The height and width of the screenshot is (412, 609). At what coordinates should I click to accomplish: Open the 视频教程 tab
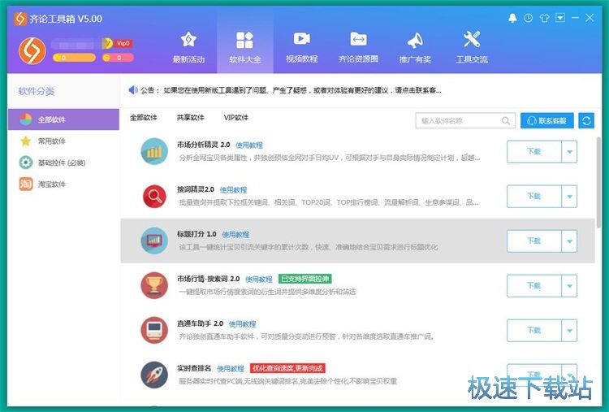(301, 47)
